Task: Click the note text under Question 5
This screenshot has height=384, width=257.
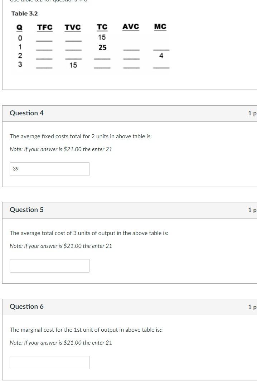Action: tap(60, 246)
